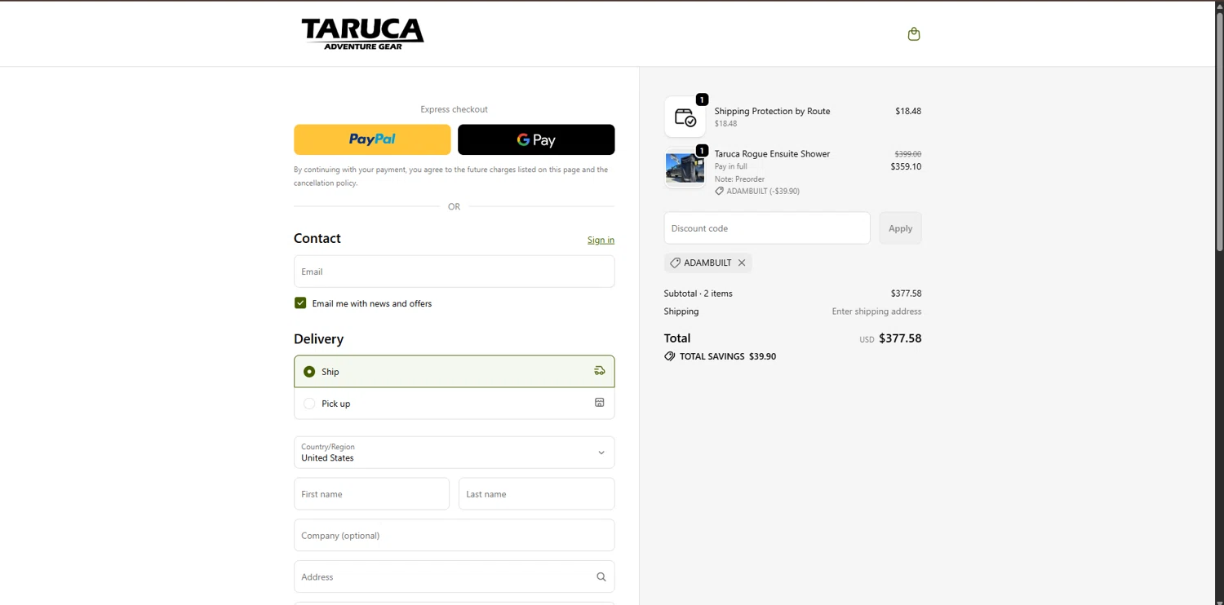The height and width of the screenshot is (605, 1224).
Task: Remove the ADAMBUILT discount code tag
Action: click(742, 263)
